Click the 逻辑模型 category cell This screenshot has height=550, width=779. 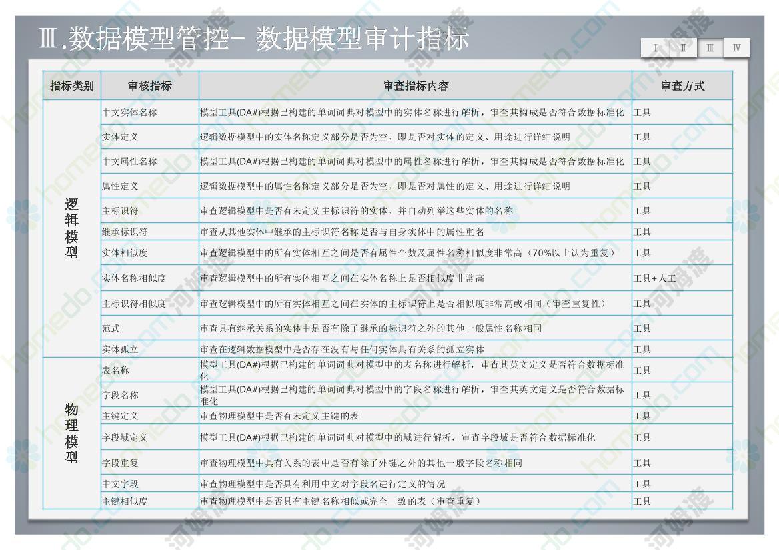pos(71,228)
